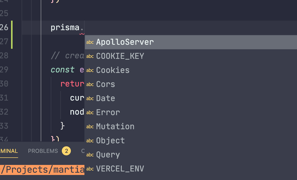Click the abc icon beside ApolloServer
Viewport: 297px width, 180px height.
90,42
